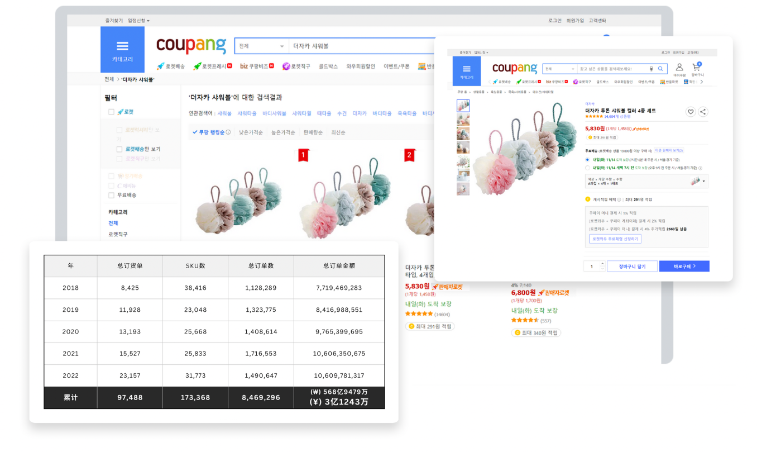Open the 카테고리 hamburger menu in search page
757x452 pixels.
122,50
